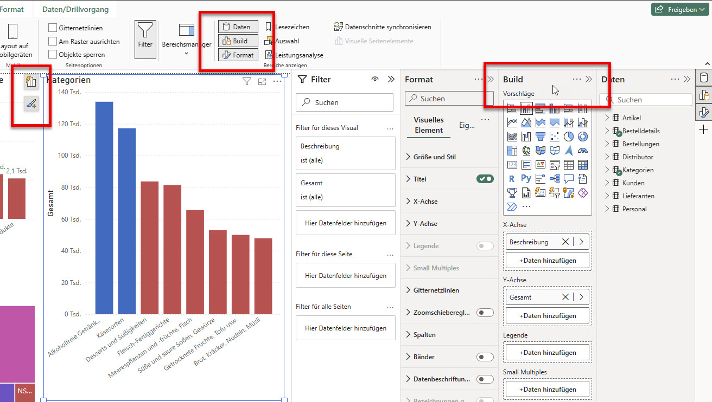Open the Visuelles Element format tab
712x402 pixels.
click(429, 125)
